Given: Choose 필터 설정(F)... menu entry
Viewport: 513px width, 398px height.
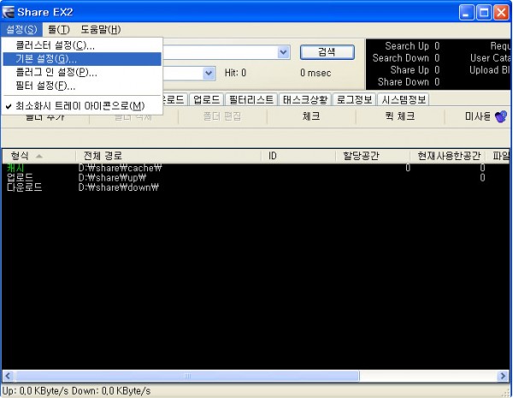Looking at the screenshot, I should point(82,86).
